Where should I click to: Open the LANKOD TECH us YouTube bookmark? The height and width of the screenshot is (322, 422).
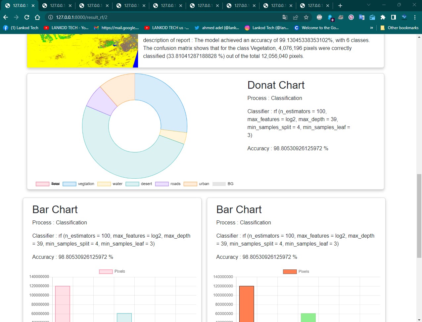pos(167,28)
